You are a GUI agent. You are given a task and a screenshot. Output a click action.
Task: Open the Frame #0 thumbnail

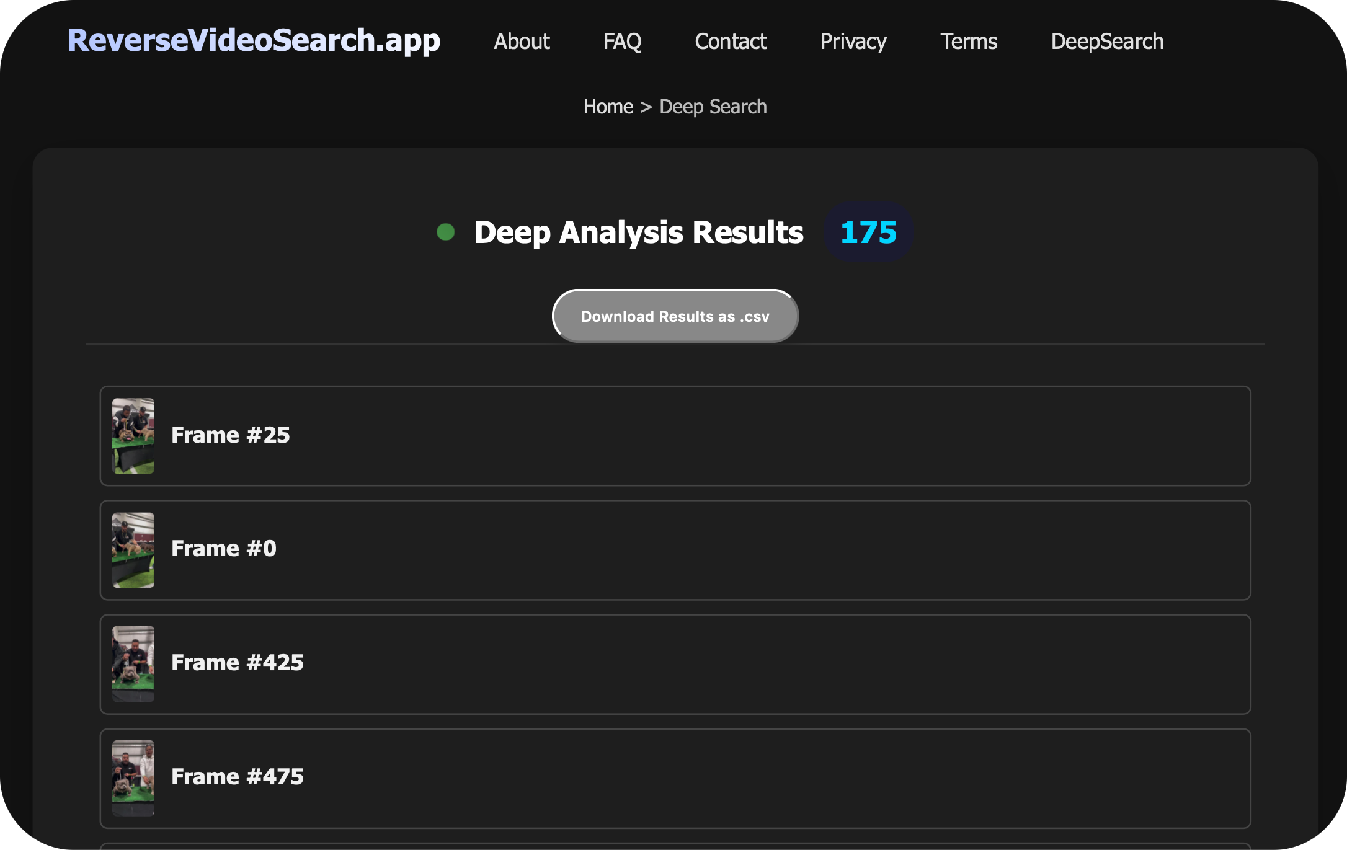tap(133, 550)
